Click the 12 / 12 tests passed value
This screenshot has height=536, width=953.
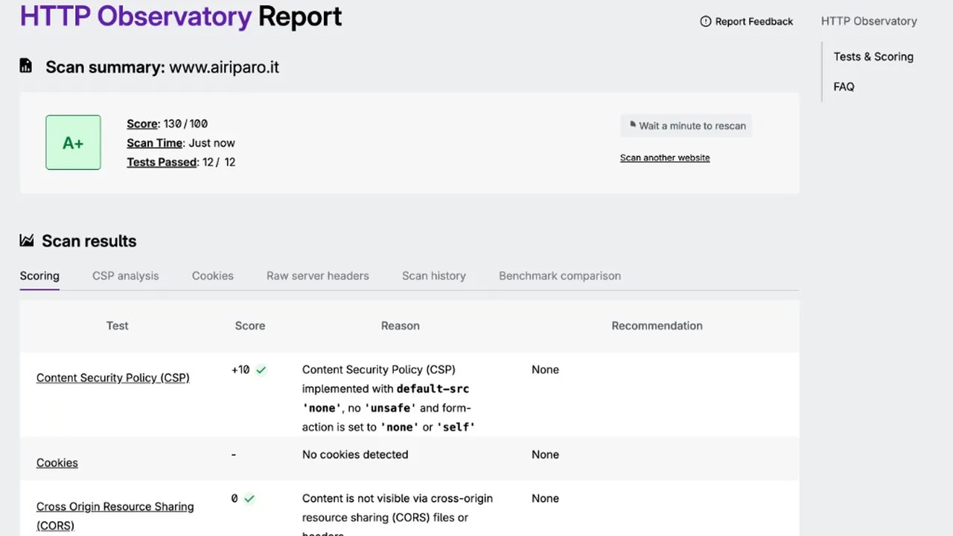[x=219, y=162]
